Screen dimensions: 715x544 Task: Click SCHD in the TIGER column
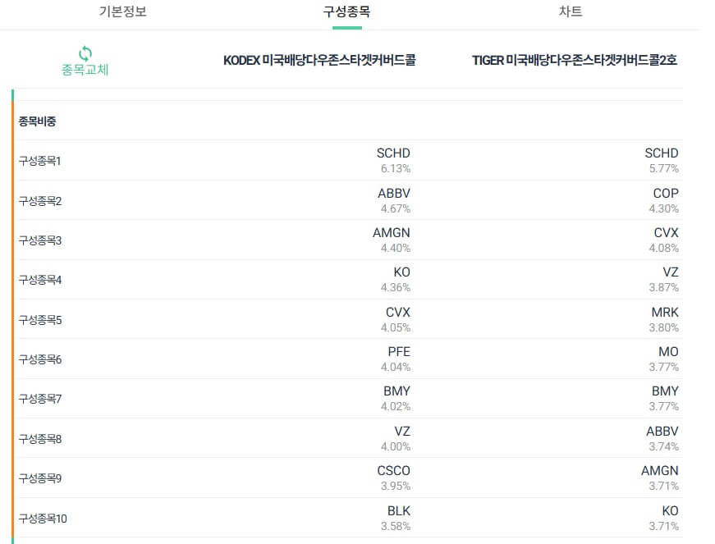pos(661,153)
